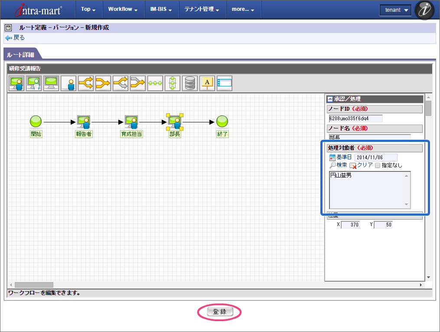Switch to the ルート詳細 tab
The width and height of the screenshot is (440, 332).
20,55
